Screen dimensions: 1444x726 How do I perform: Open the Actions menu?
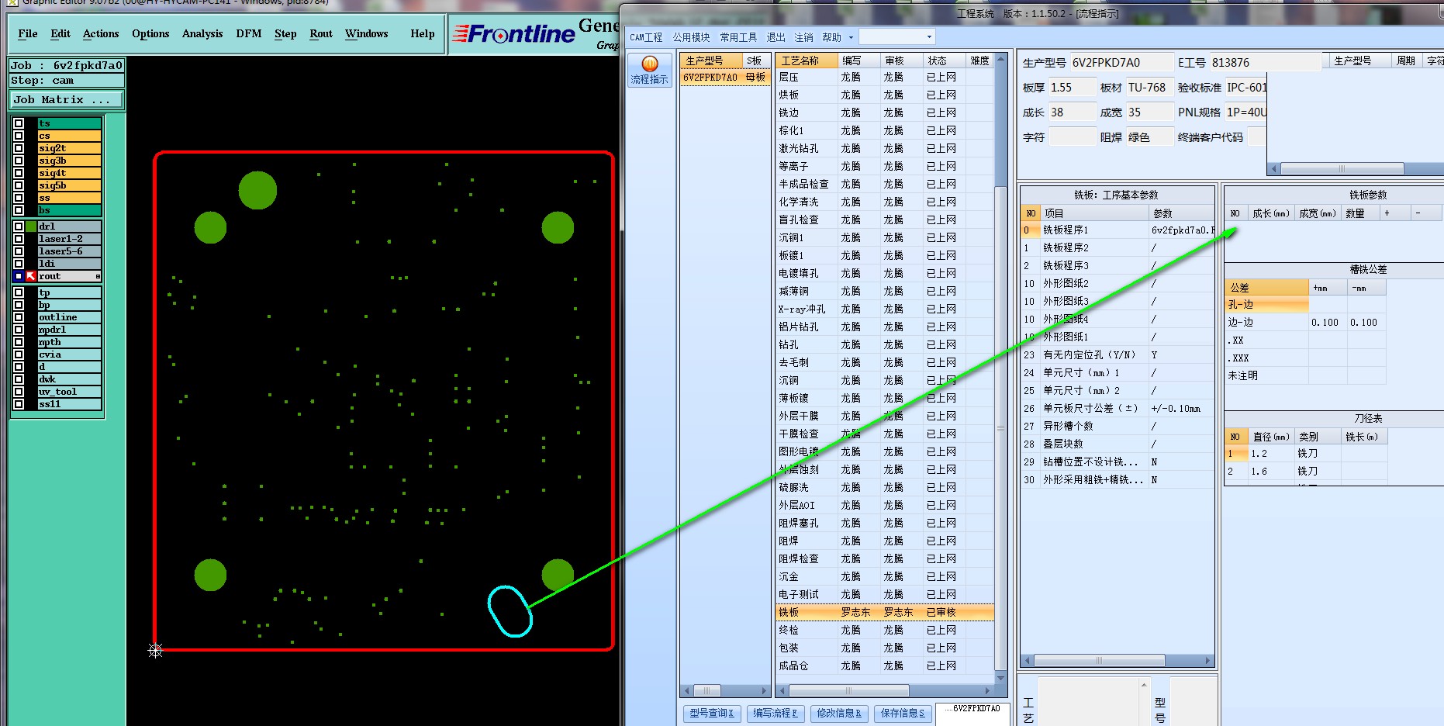coord(101,33)
